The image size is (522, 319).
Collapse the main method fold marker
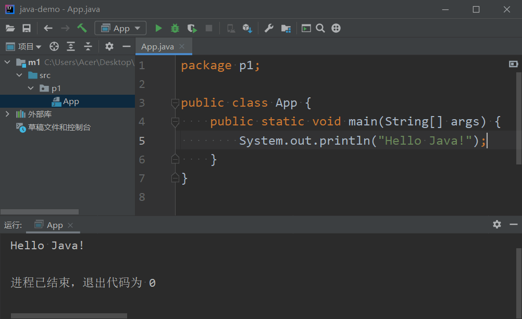[175, 122]
